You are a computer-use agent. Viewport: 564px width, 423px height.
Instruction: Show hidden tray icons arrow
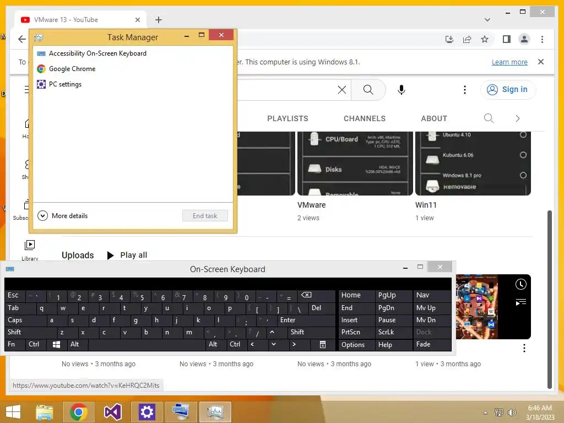(x=486, y=413)
